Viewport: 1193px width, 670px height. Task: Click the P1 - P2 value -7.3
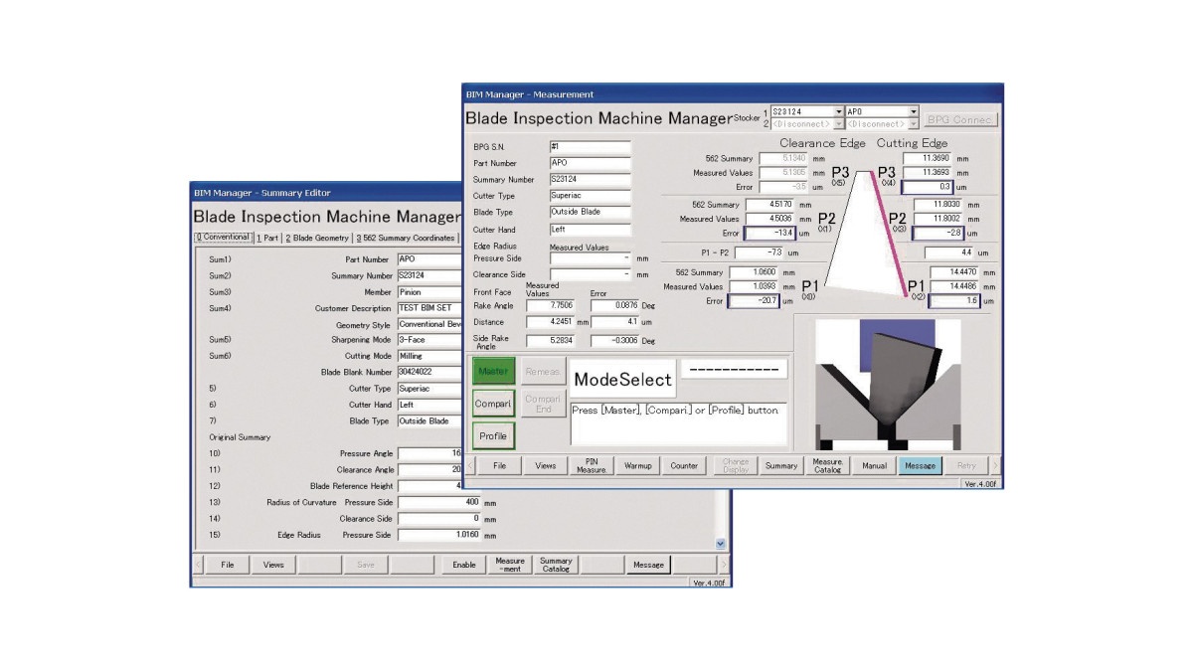761,252
